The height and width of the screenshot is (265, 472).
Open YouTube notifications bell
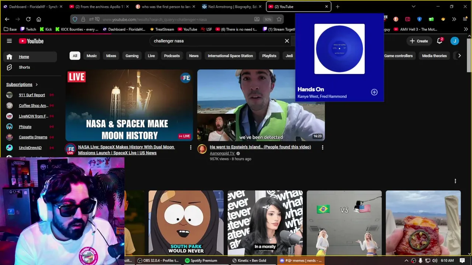[440, 41]
